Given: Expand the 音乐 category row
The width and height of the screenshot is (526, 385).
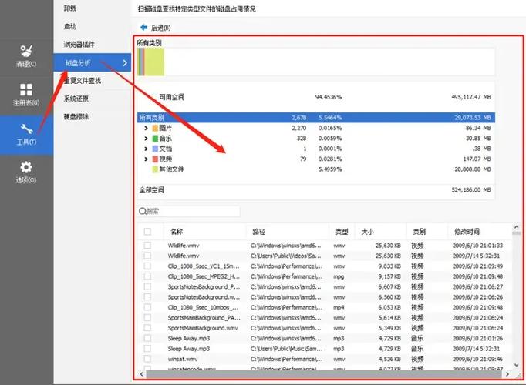Looking at the screenshot, I should (146, 139).
